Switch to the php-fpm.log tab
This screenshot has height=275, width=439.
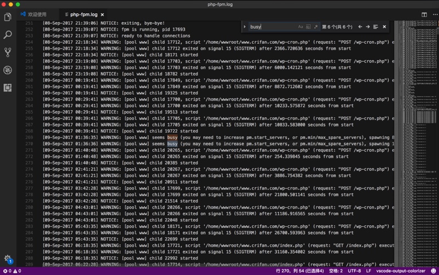pos(83,15)
